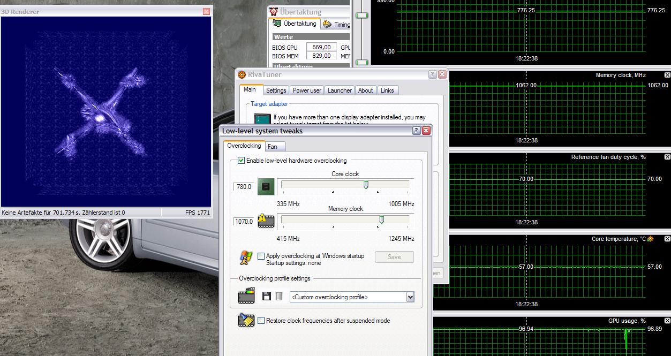Click the Core clock slider handle
The width and height of the screenshot is (671, 356).
[x=366, y=185]
